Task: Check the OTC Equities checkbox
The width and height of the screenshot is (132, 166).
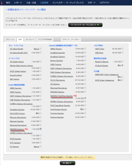Action: (x=40, y=142)
